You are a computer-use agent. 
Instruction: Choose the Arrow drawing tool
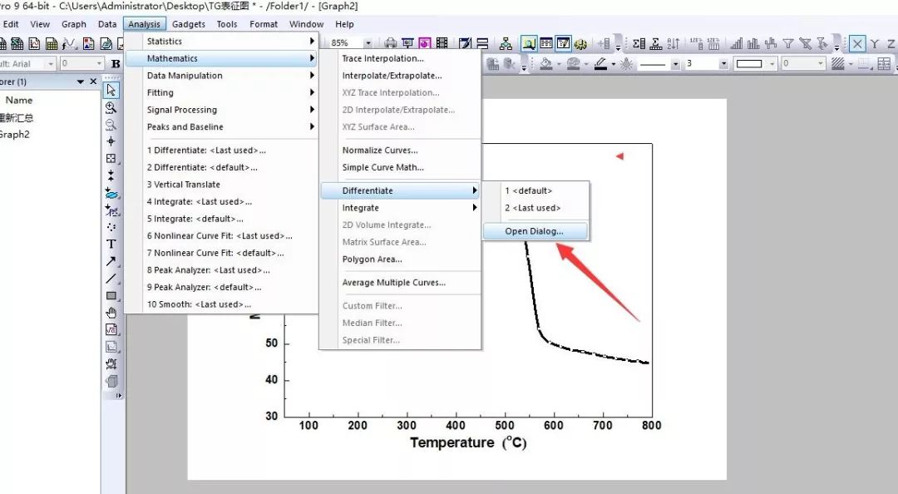(x=111, y=261)
